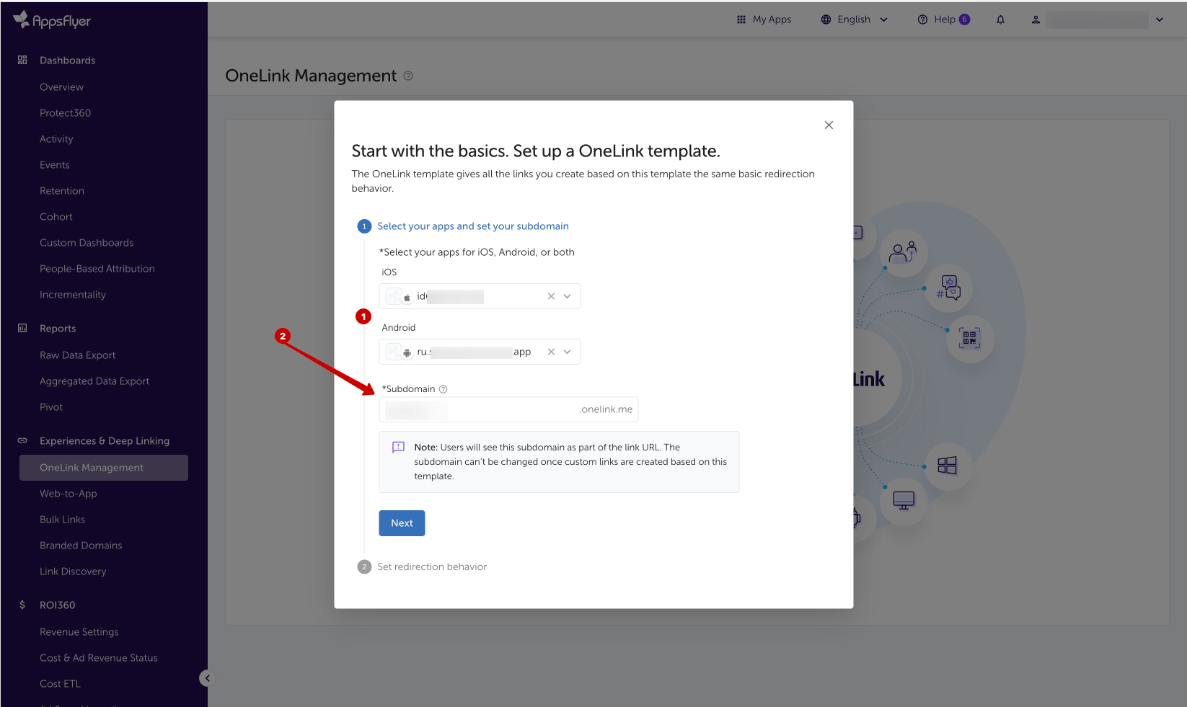Open the Dashboards section icon
The height and width of the screenshot is (707, 1187).
click(x=22, y=60)
